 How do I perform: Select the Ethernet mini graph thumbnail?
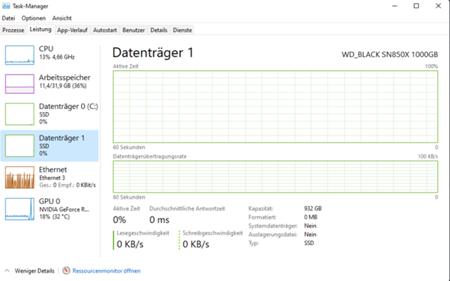pos(20,177)
